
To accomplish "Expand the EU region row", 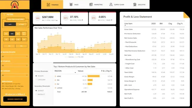I will (55, 84).
